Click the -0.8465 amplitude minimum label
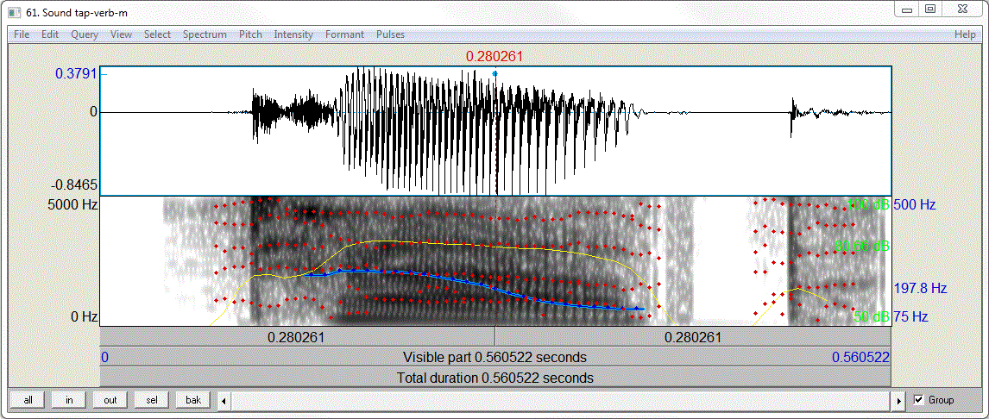This screenshot has height=419, width=989. tap(76, 185)
